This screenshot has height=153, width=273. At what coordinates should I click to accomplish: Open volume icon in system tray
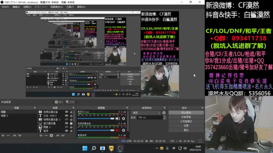point(185,148)
